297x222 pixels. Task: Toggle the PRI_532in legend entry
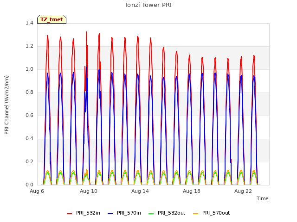tap(84, 213)
